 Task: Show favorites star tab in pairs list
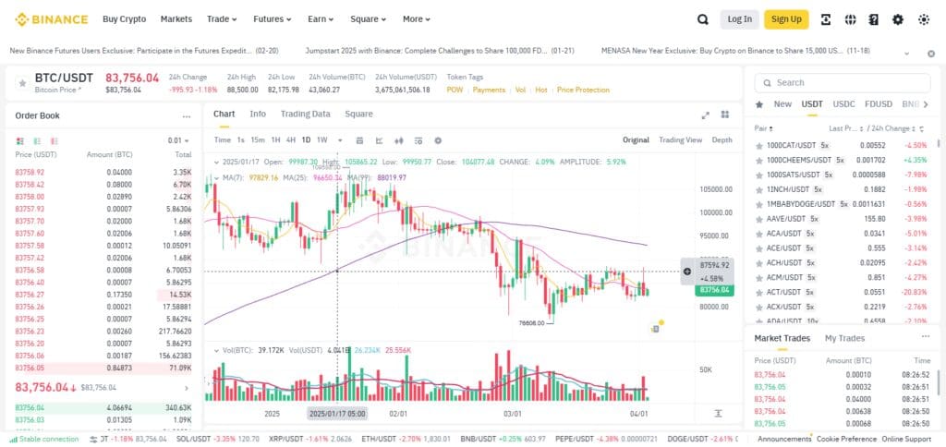[x=759, y=104]
